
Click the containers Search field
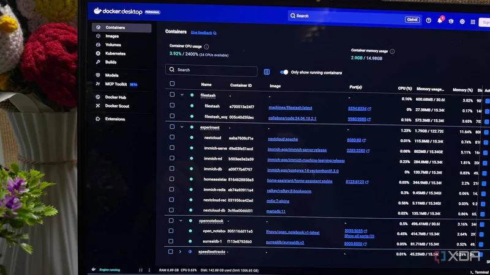tap(211, 70)
